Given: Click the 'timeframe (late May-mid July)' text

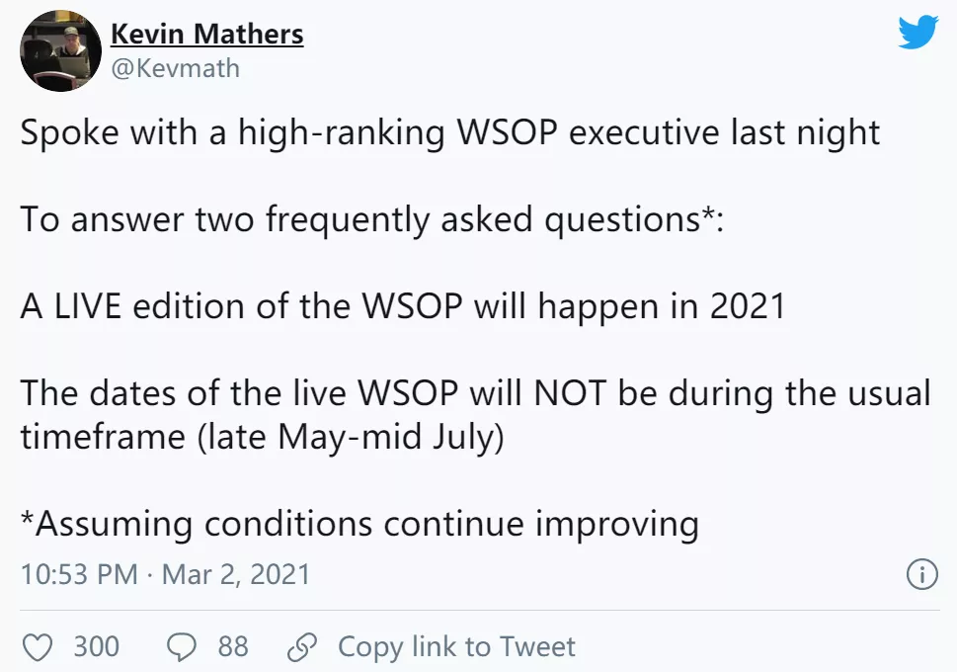Looking at the screenshot, I should [263, 438].
